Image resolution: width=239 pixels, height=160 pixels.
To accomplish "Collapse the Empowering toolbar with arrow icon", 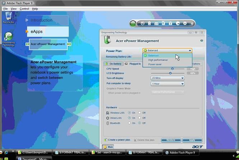I will click(x=192, y=24).
